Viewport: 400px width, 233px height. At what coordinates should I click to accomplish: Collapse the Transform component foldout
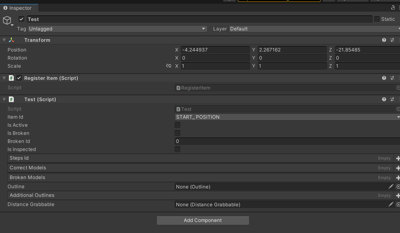[4, 40]
